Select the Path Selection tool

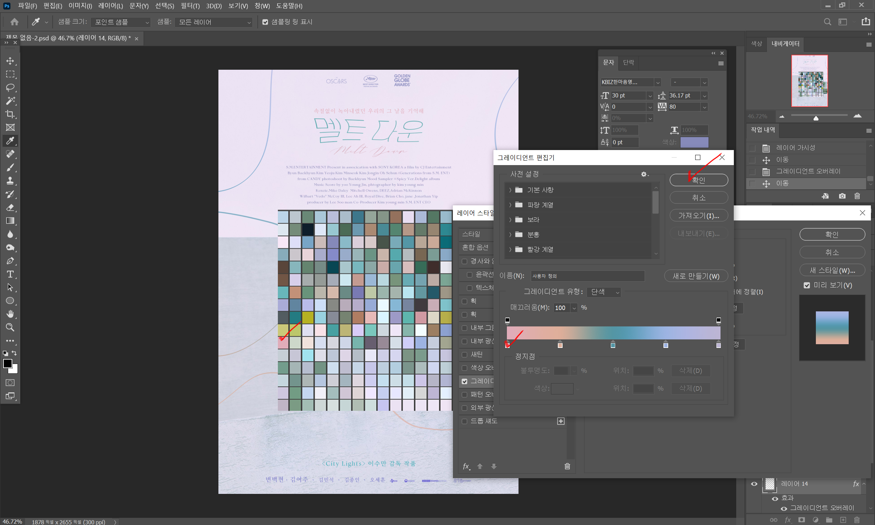[10, 287]
